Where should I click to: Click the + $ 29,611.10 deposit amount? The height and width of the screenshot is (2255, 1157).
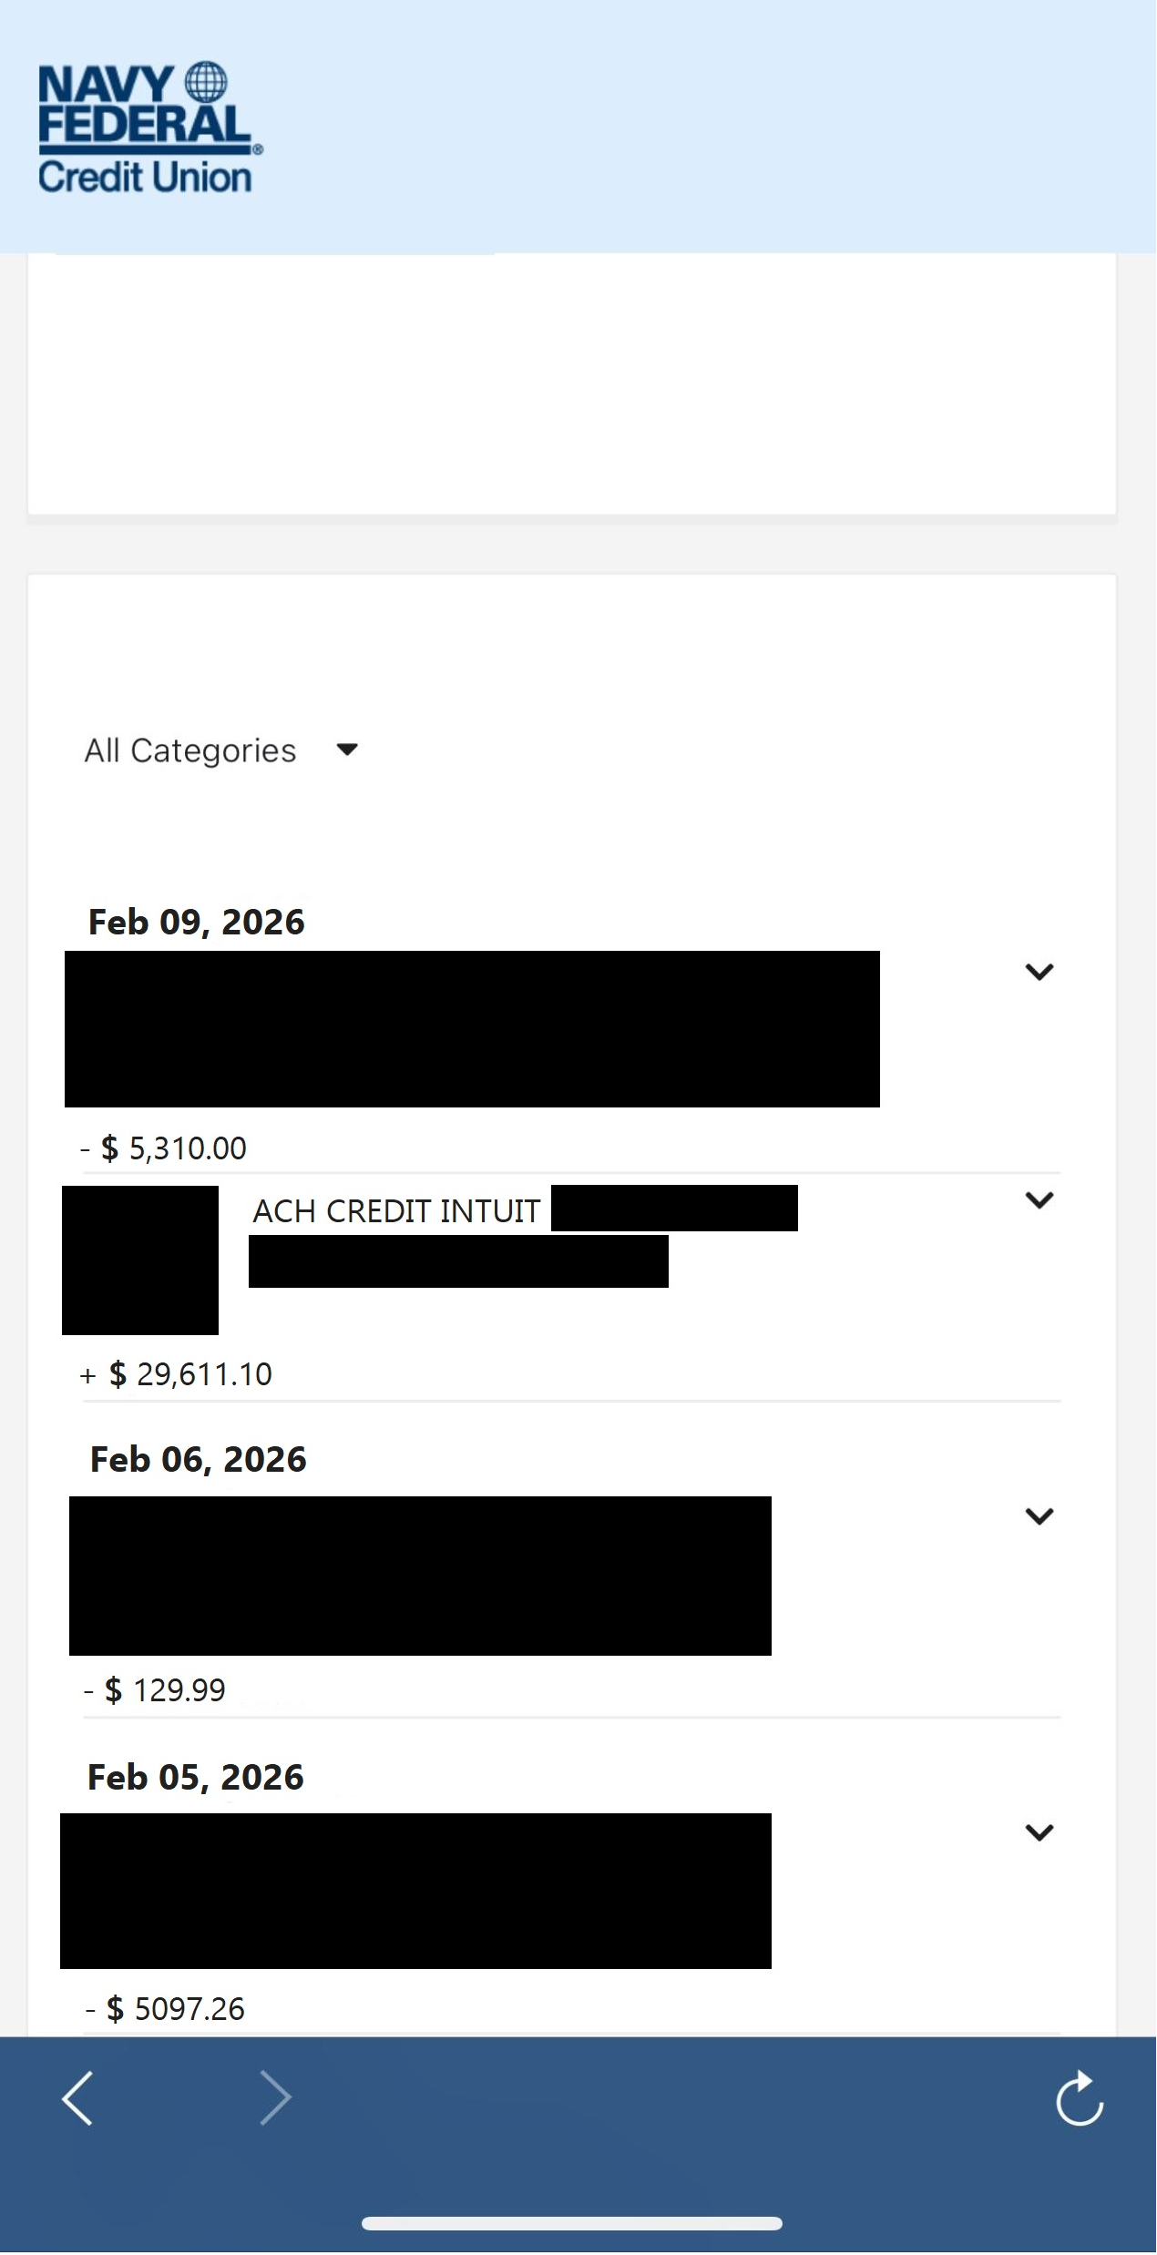pyautogui.click(x=177, y=1374)
